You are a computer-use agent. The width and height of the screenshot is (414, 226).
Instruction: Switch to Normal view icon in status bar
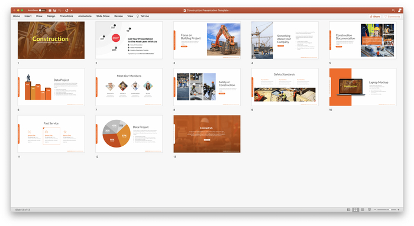(x=349, y=209)
